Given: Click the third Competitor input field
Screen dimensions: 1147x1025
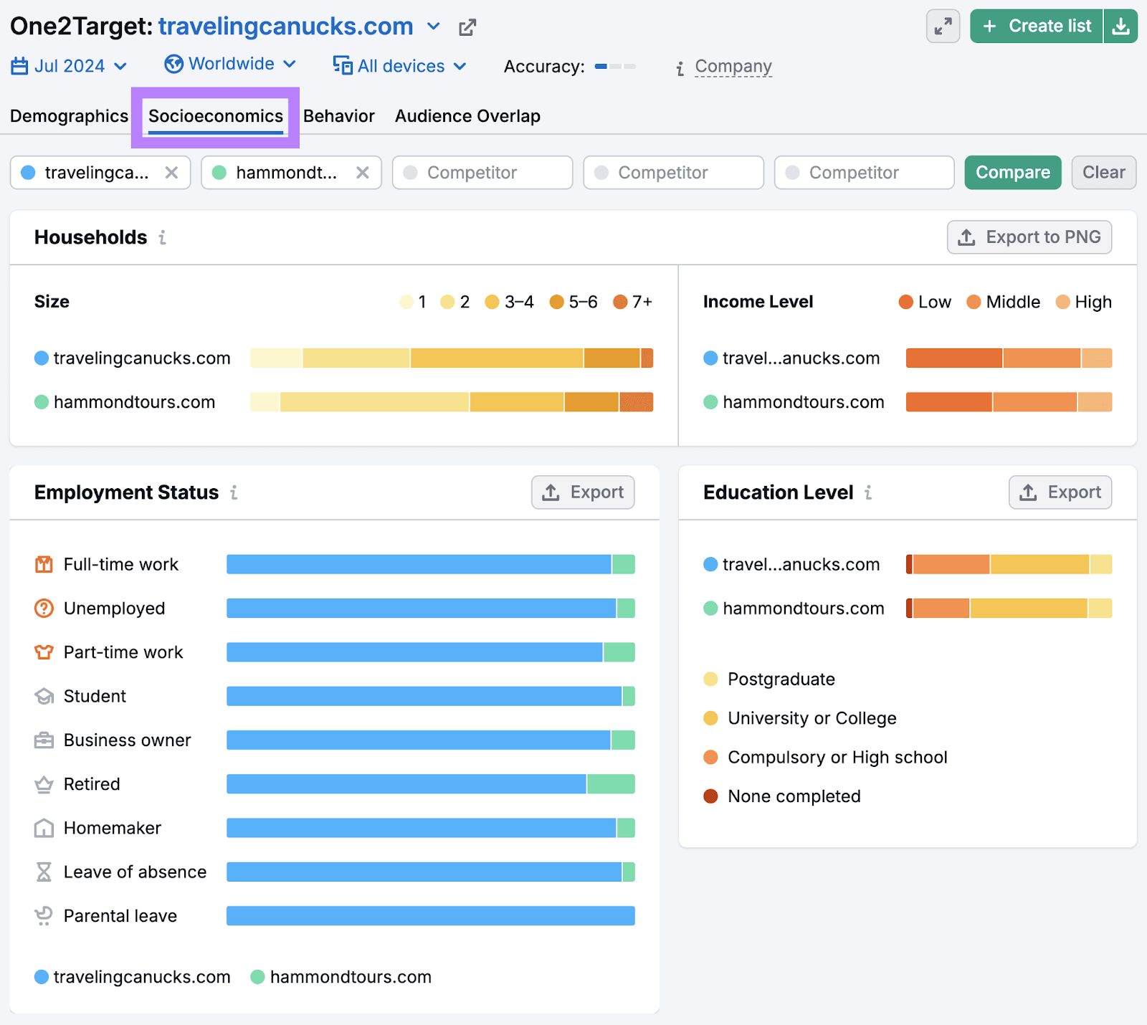Looking at the screenshot, I should click(482, 173).
